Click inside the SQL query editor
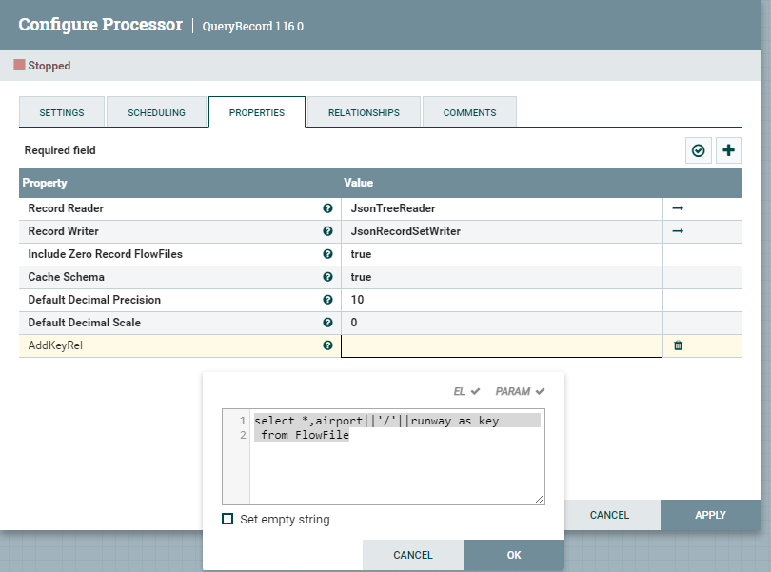The width and height of the screenshot is (771, 572). point(396,466)
